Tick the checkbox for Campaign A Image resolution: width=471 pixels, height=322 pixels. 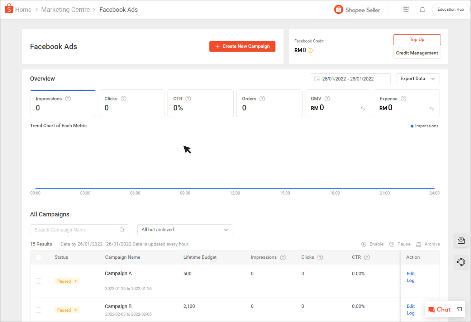pos(38,281)
